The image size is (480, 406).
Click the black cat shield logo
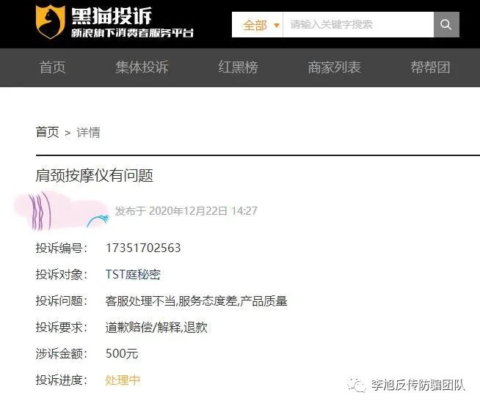50,22
